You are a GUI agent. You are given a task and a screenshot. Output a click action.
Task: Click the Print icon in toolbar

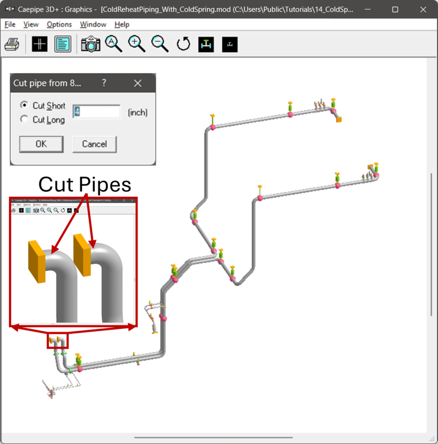pos(12,44)
